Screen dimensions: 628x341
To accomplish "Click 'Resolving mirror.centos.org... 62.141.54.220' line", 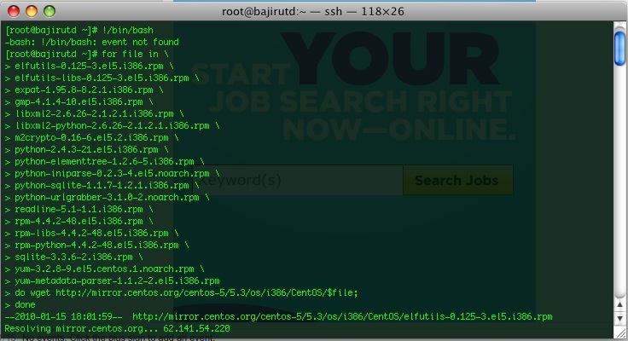I will (x=118, y=328).
